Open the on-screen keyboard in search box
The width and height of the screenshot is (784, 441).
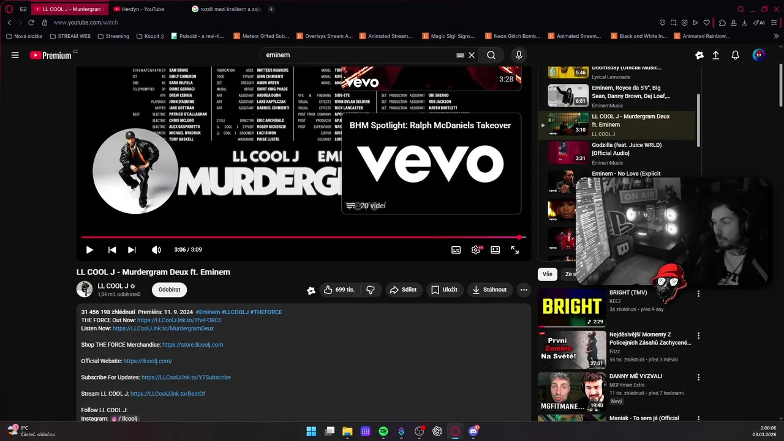(460, 55)
